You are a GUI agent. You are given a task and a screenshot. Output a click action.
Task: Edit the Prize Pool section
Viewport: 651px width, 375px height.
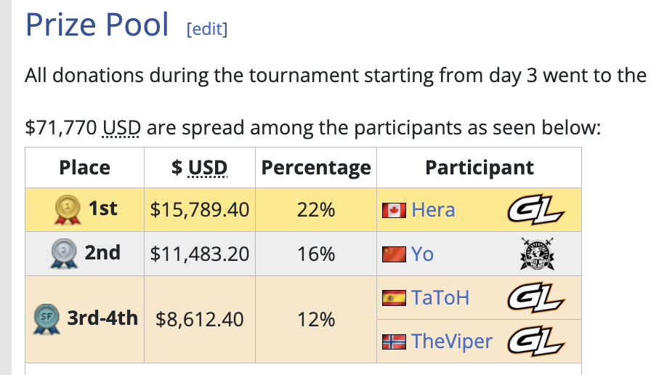[x=207, y=29]
